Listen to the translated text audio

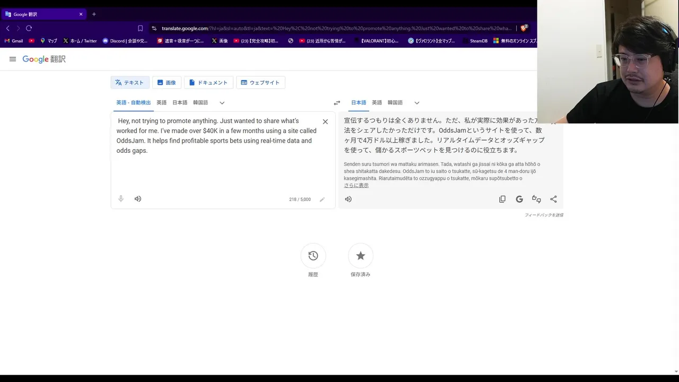point(348,199)
